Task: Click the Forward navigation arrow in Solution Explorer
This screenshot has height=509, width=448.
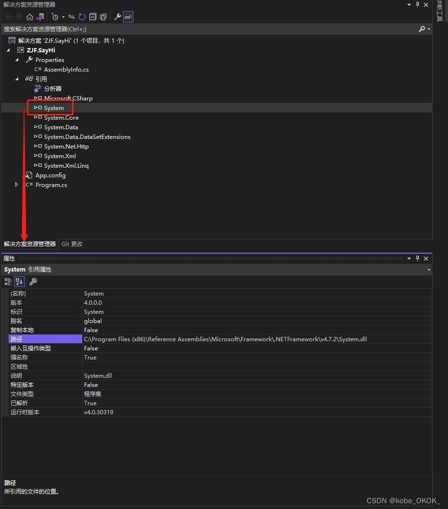Action: pyautogui.click(x=19, y=17)
